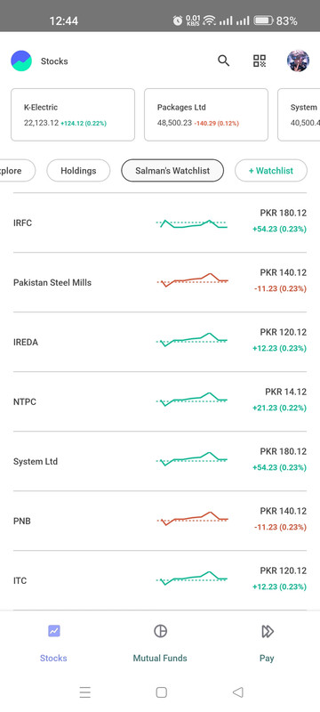The width and height of the screenshot is (320, 712).
Task: Switch to the Holdings tab
Action: (78, 171)
